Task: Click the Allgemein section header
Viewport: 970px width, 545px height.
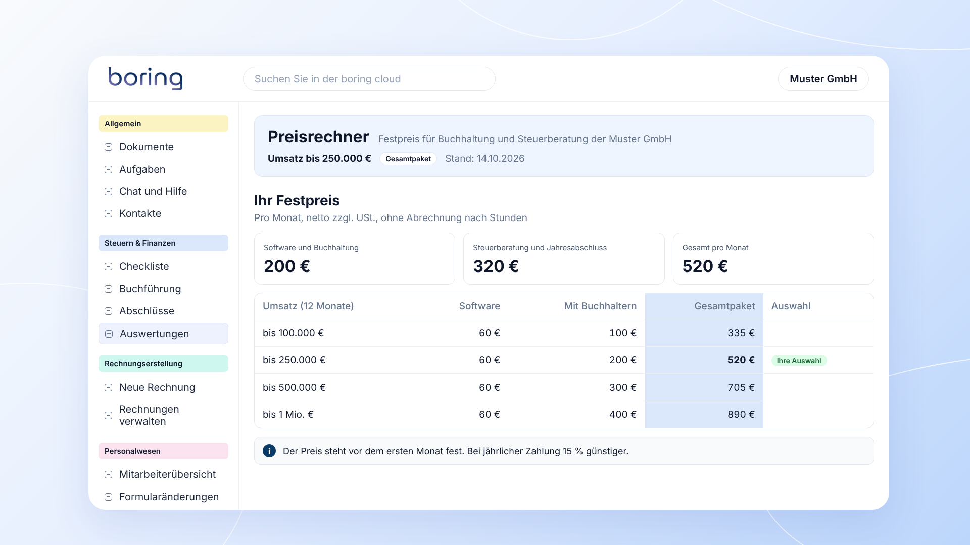Action: click(x=163, y=124)
